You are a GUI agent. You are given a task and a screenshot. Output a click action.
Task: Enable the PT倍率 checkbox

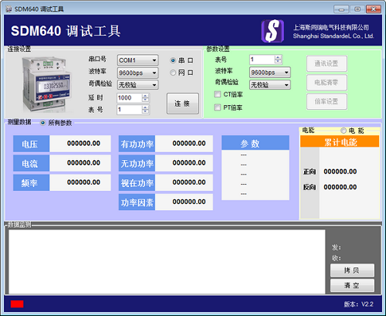pyautogui.click(x=218, y=107)
